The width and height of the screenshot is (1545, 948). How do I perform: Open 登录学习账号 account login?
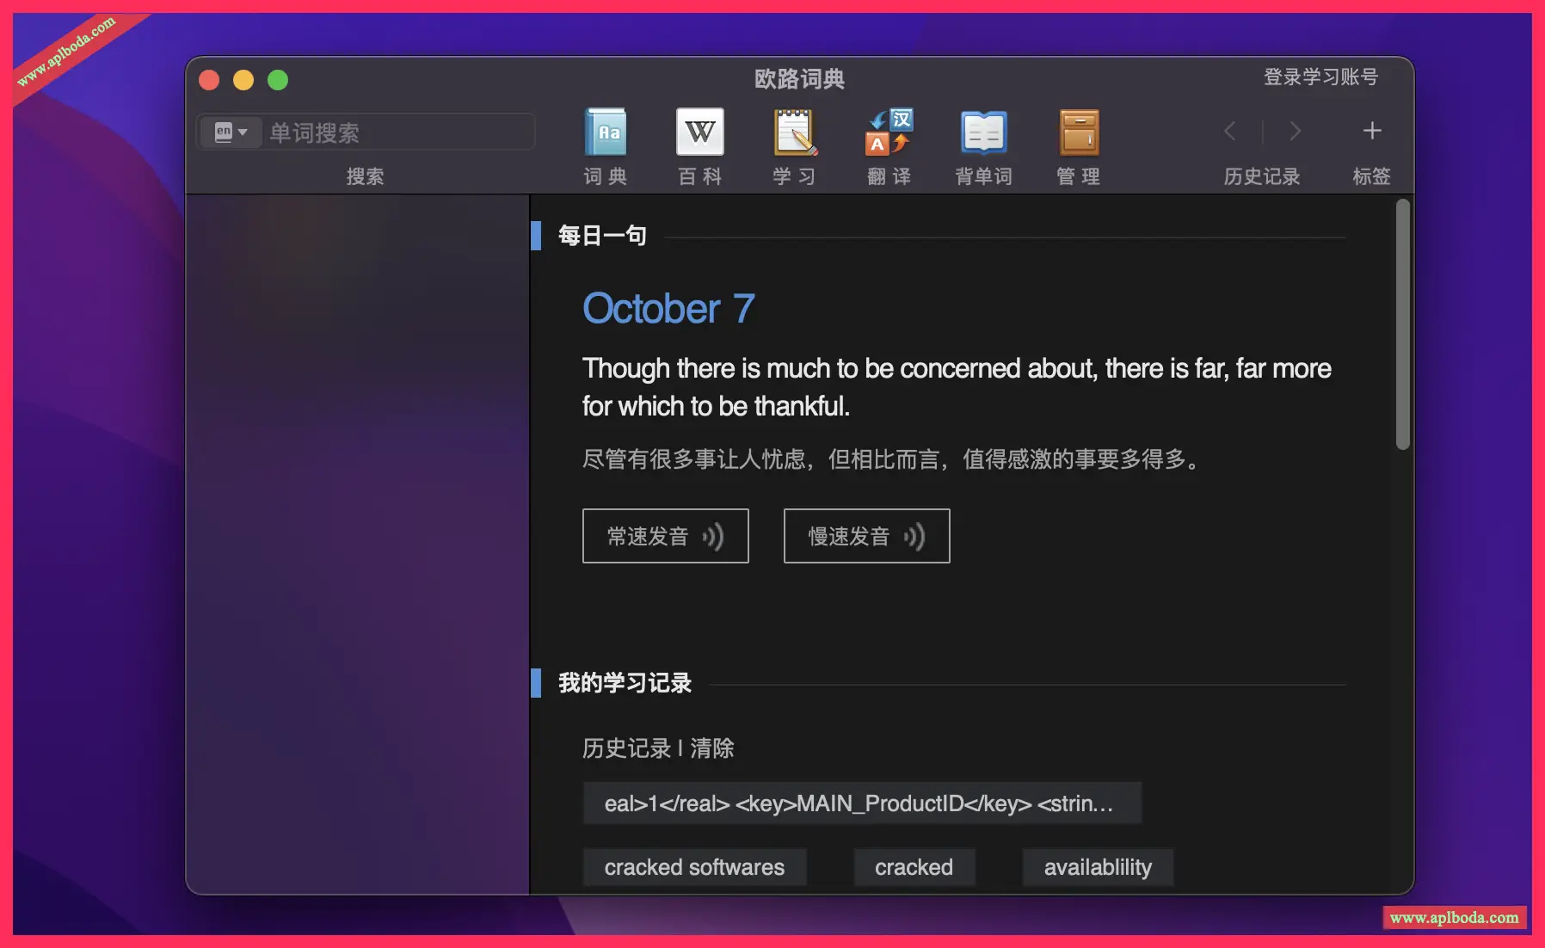pos(1320,77)
